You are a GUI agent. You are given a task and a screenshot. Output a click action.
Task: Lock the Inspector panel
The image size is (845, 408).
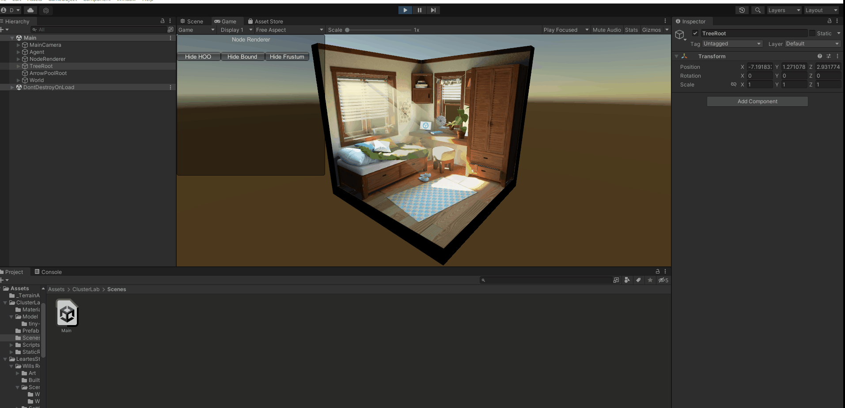(x=830, y=21)
